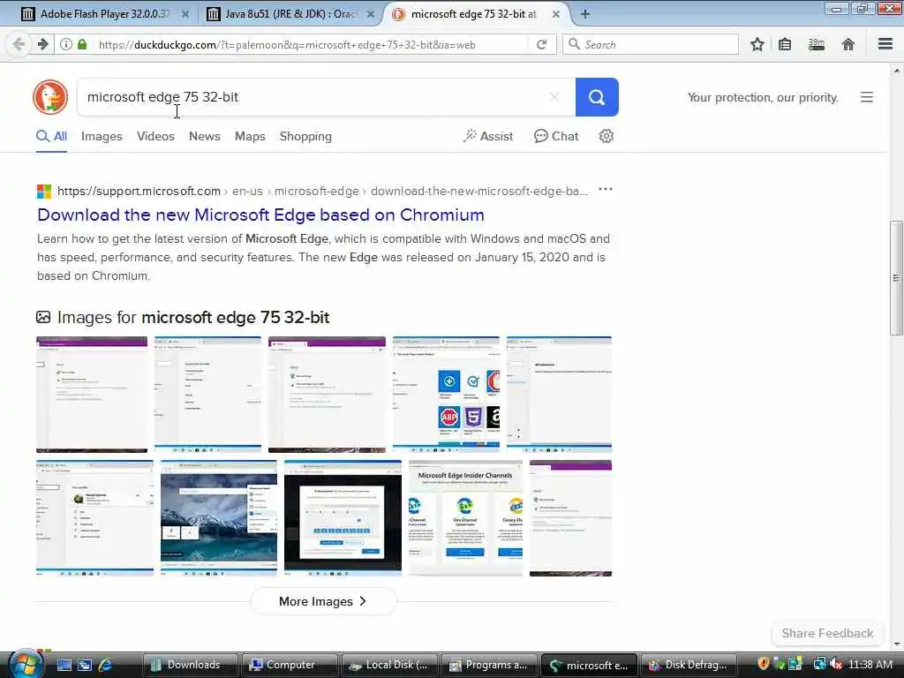Go to home page via house icon

tap(848, 44)
